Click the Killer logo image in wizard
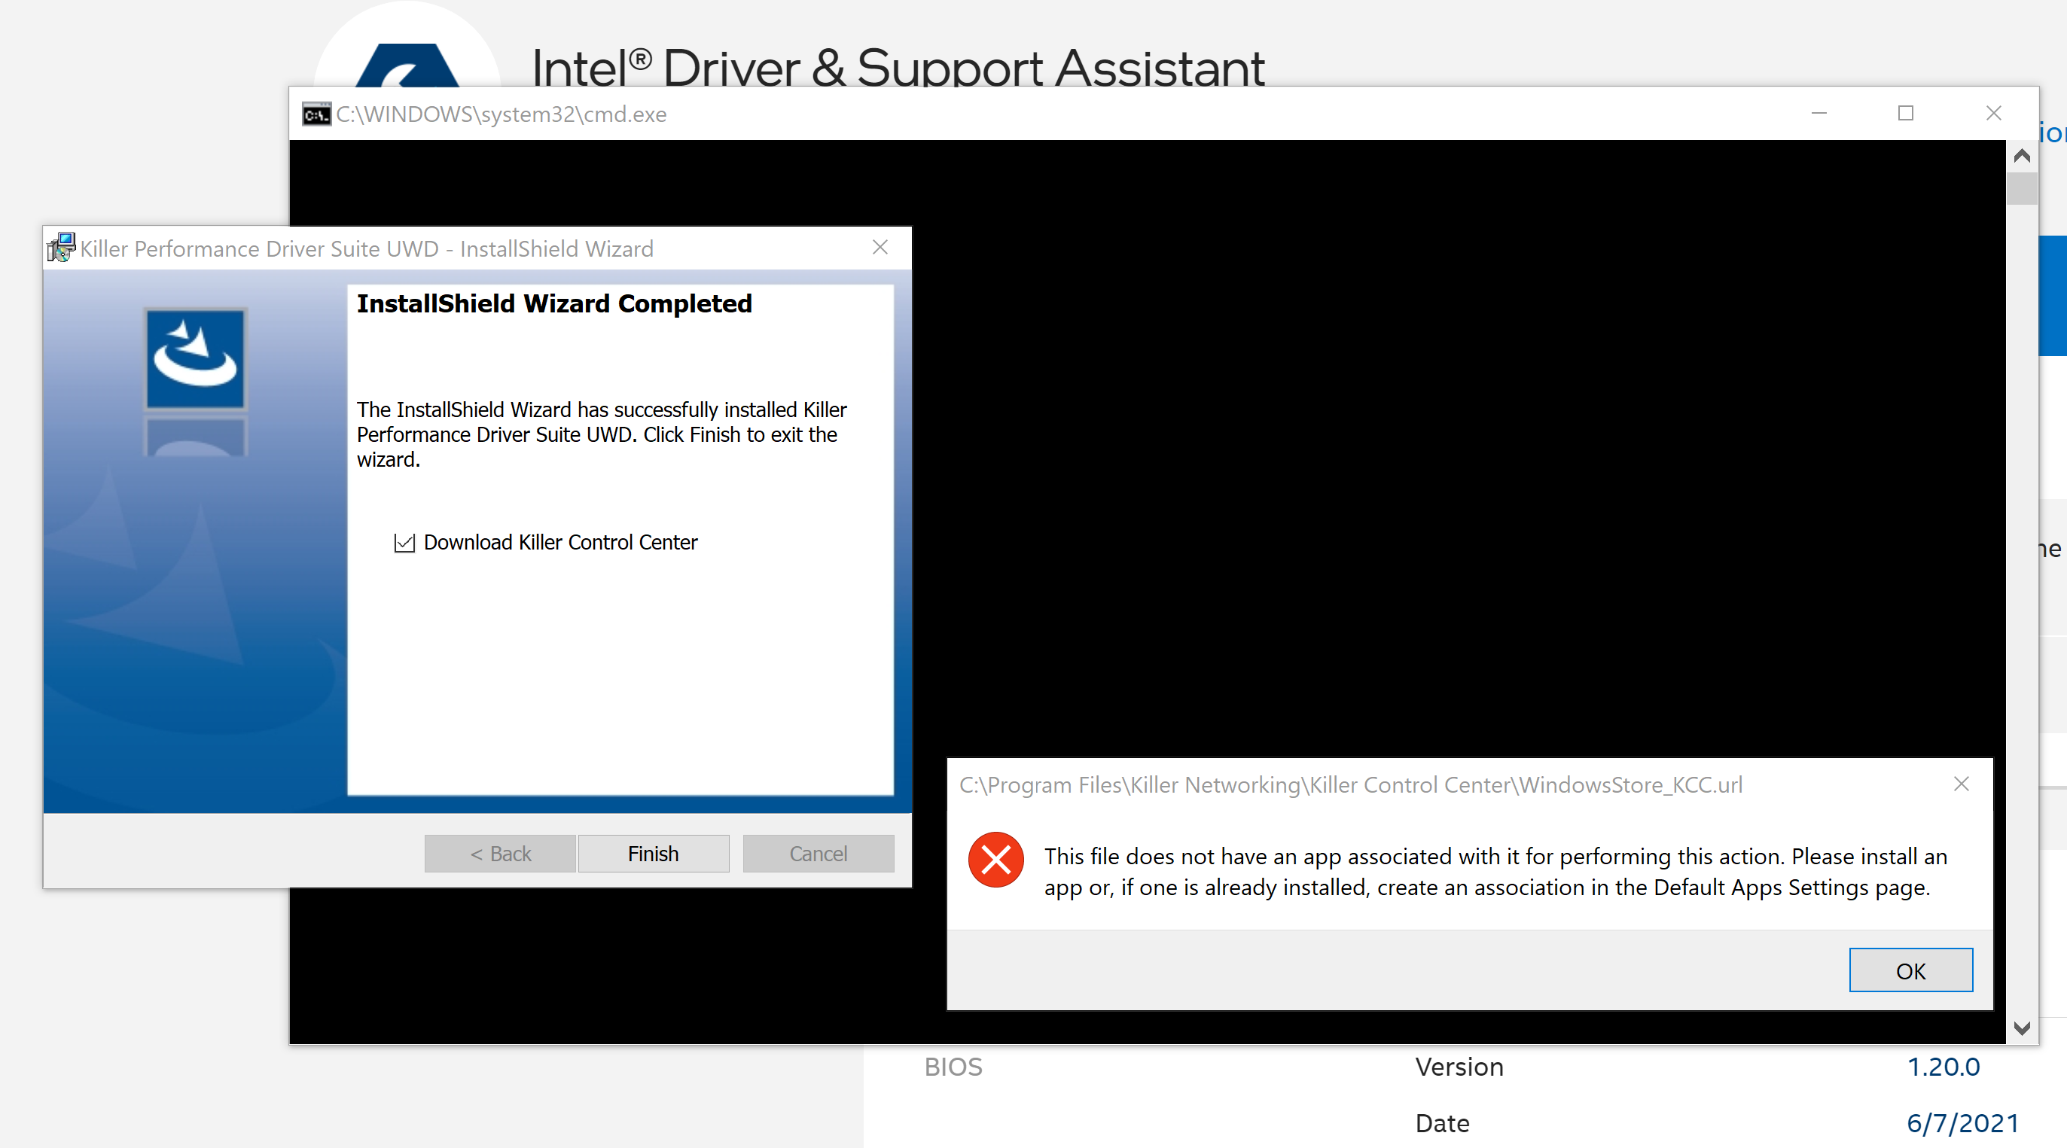Image resolution: width=2067 pixels, height=1148 pixels. [195, 360]
